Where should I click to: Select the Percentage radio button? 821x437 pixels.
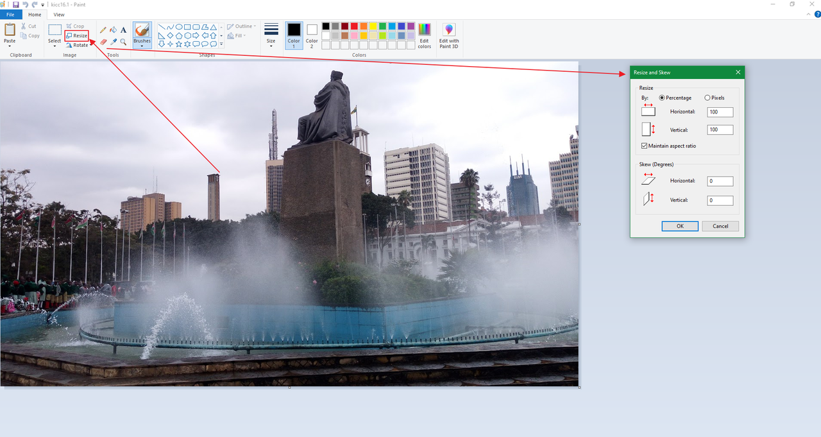pyautogui.click(x=663, y=98)
